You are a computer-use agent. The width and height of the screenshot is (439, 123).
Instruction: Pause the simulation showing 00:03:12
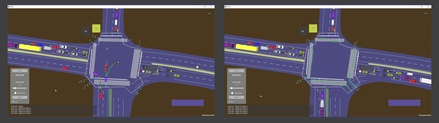tap(237, 71)
